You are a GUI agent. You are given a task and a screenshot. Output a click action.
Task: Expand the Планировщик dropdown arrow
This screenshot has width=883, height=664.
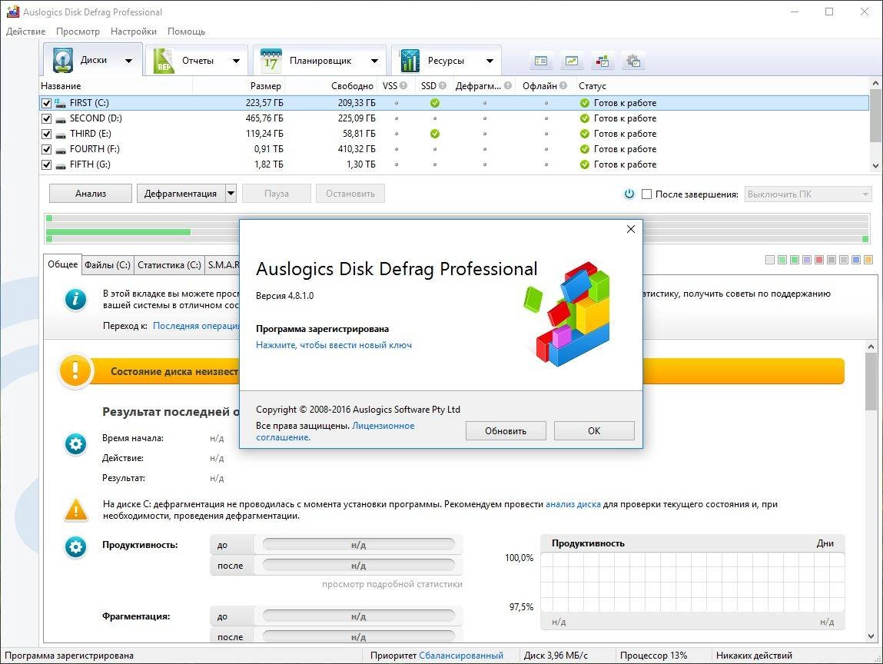pos(374,61)
